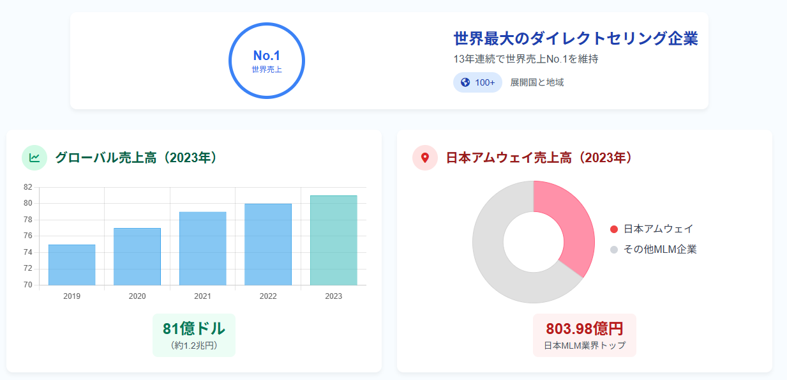Image resolution: width=787 pixels, height=380 pixels.
Task: Click the 80 y-axis value
Action: [27, 204]
